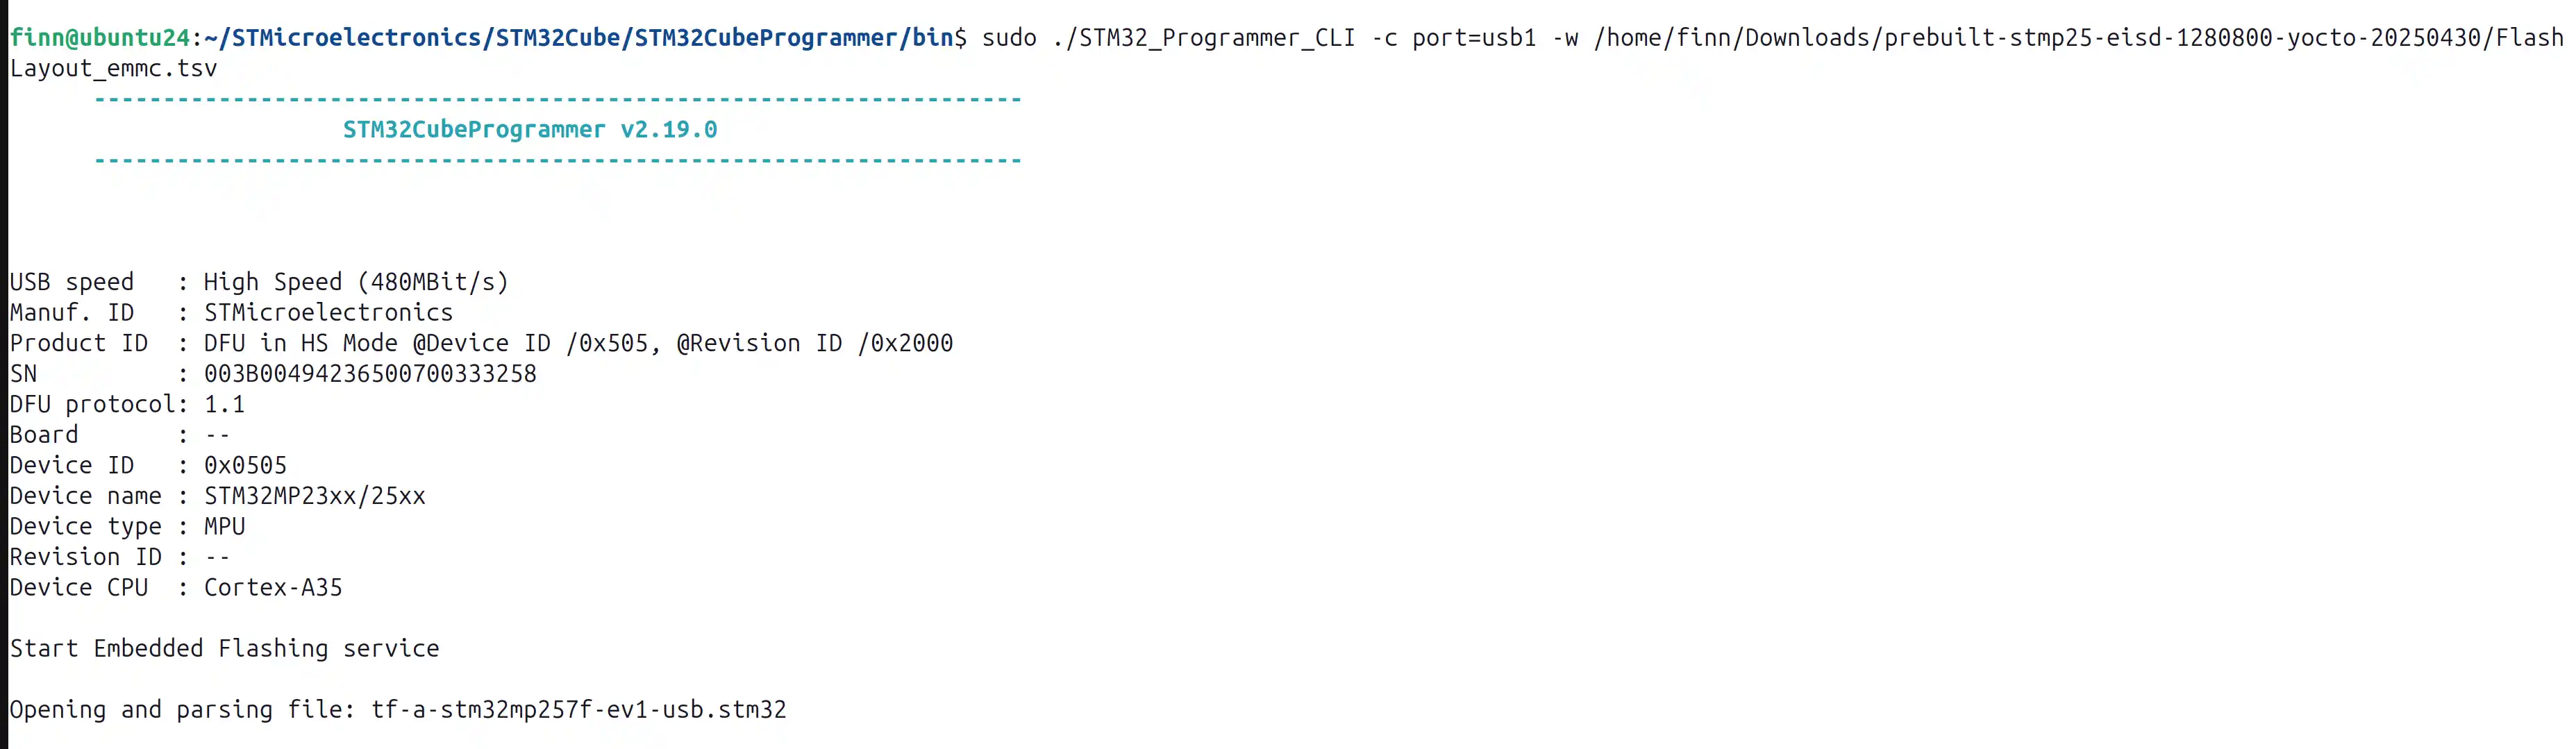The image size is (2576, 749).
Task: Click the DFU in HS Mode product text
Action: coord(301,344)
